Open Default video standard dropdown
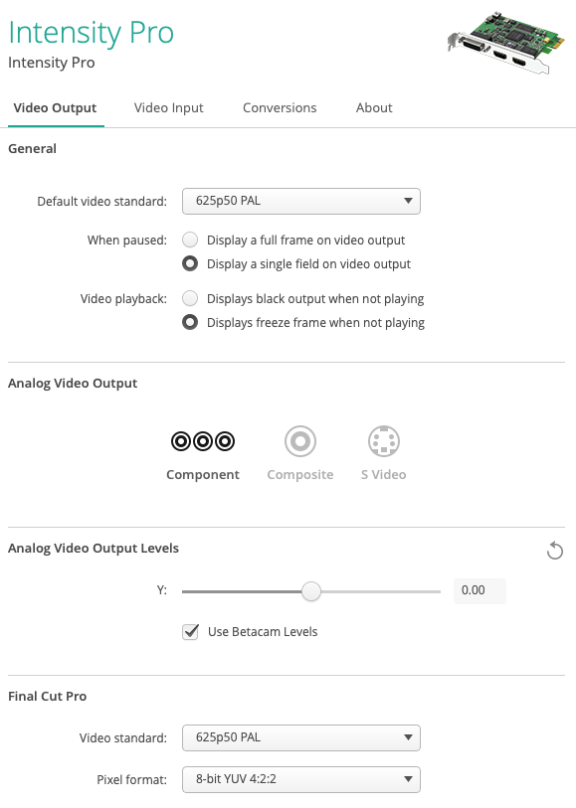The height and width of the screenshot is (808, 576). (x=301, y=201)
